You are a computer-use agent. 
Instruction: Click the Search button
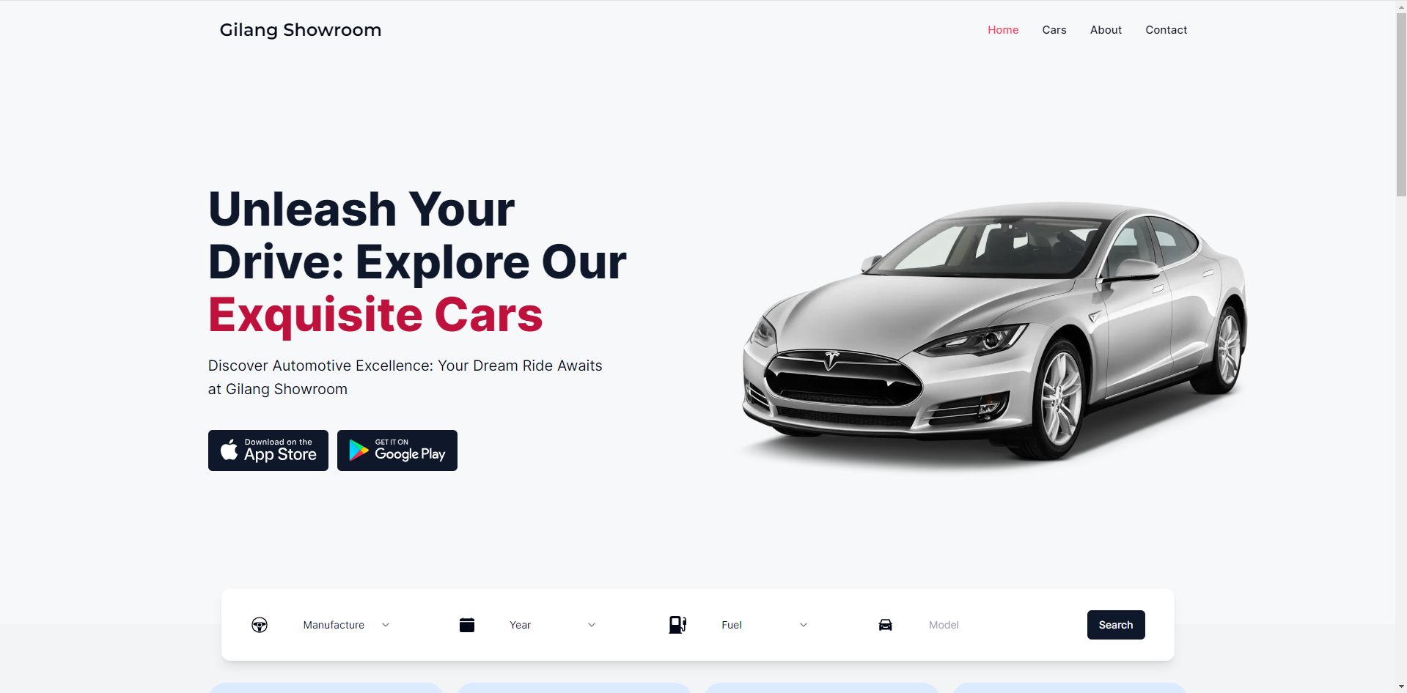[x=1116, y=625]
